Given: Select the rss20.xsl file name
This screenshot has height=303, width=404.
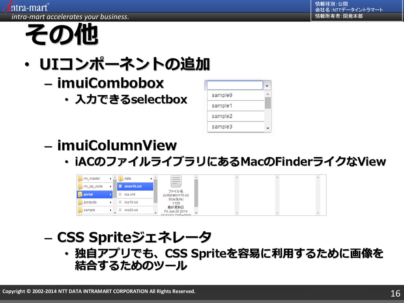Looking at the screenshot, I should pos(131,210).
